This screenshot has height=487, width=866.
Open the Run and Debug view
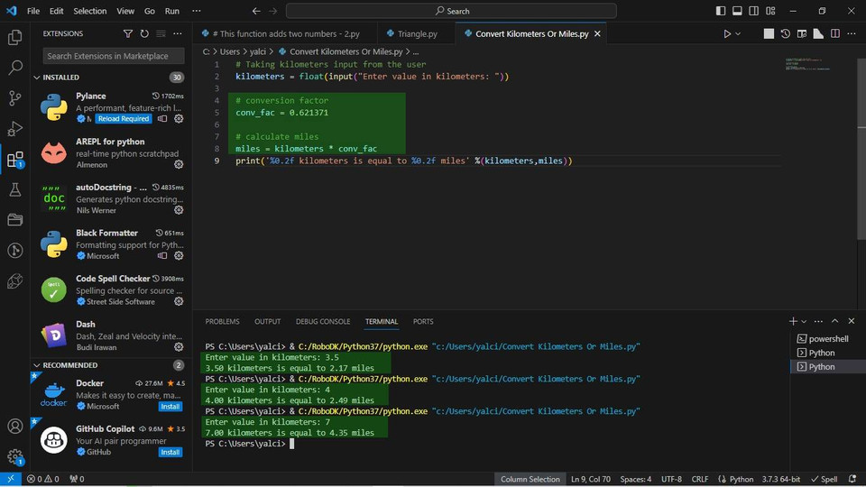(x=15, y=129)
